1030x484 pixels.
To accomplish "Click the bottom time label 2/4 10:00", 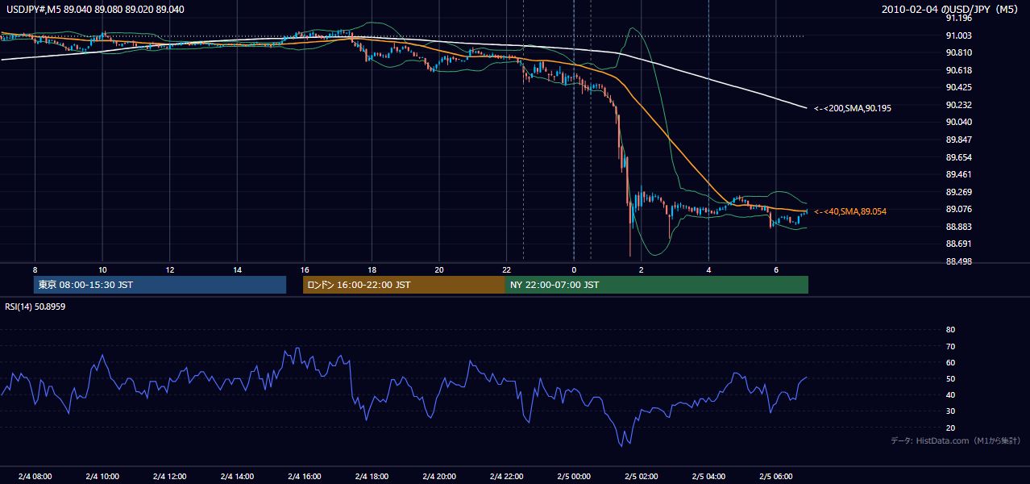I will [x=102, y=476].
